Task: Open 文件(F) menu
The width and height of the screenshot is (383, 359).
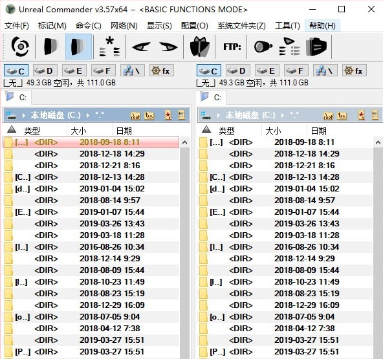Action: click(17, 26)
